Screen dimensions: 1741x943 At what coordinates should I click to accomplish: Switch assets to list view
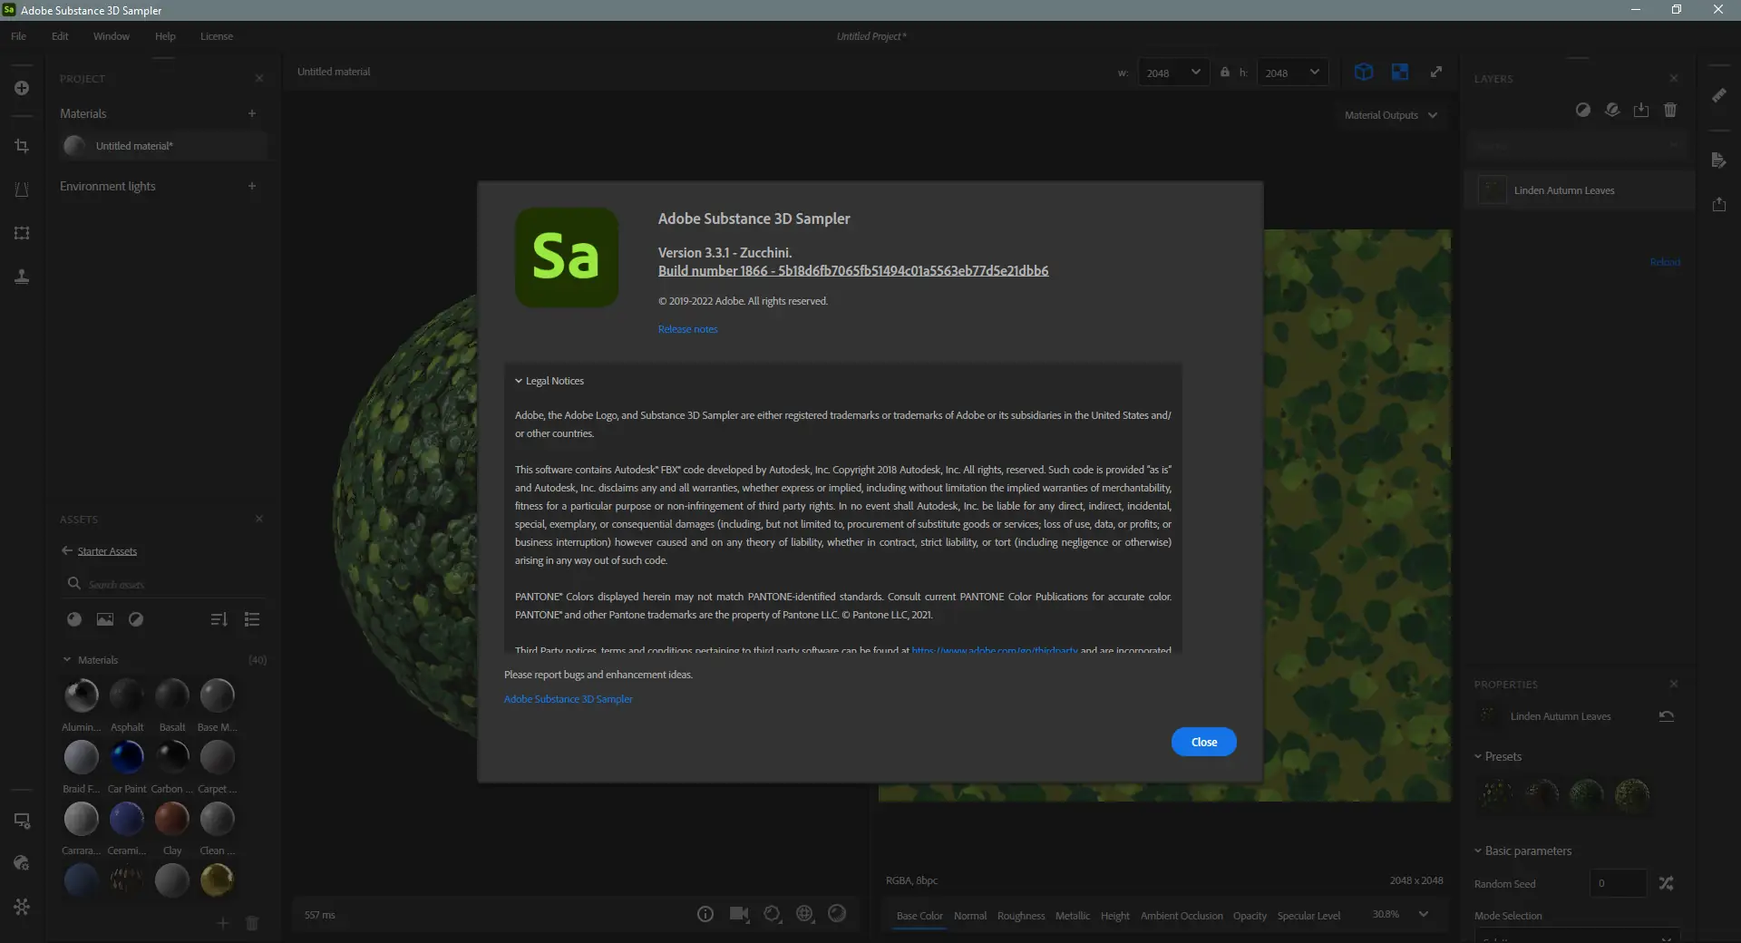[x=252, y=619]
